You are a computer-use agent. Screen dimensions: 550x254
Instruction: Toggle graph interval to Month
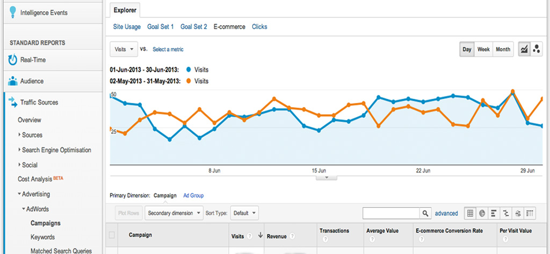[x=503, y=49]
